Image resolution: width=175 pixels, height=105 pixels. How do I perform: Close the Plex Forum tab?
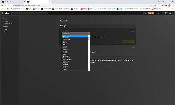coord(24,2)
